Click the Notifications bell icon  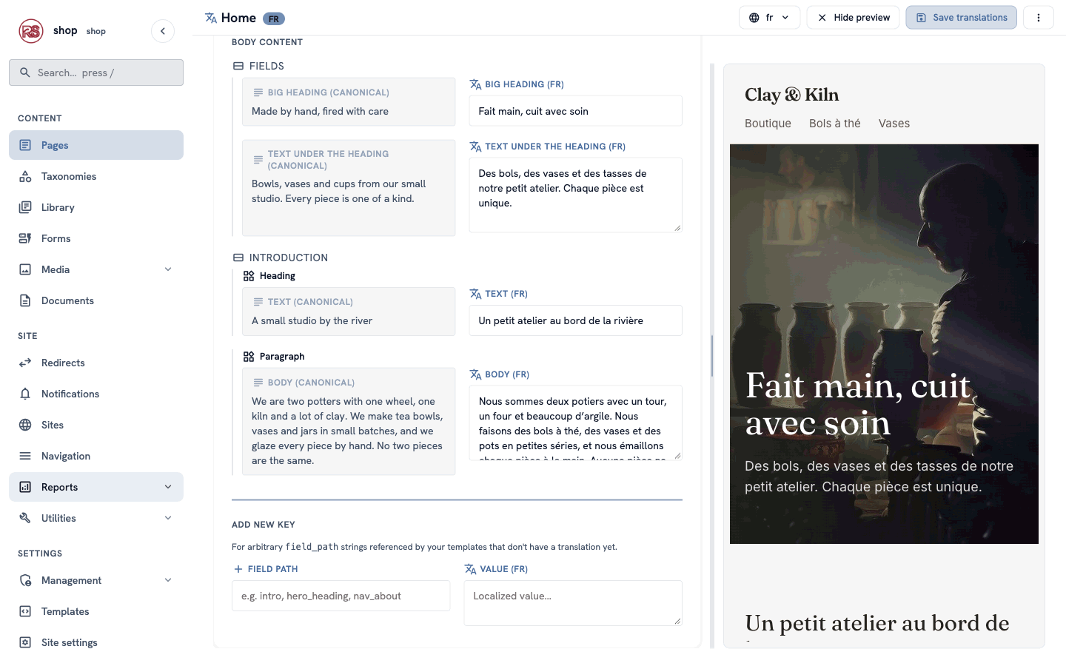coord(25,394)
